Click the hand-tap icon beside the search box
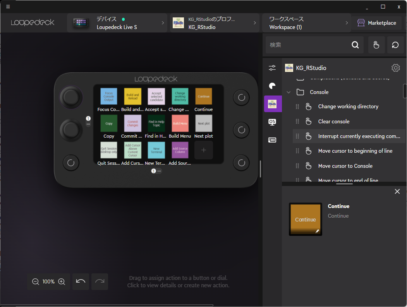 [x=376, y=45]
